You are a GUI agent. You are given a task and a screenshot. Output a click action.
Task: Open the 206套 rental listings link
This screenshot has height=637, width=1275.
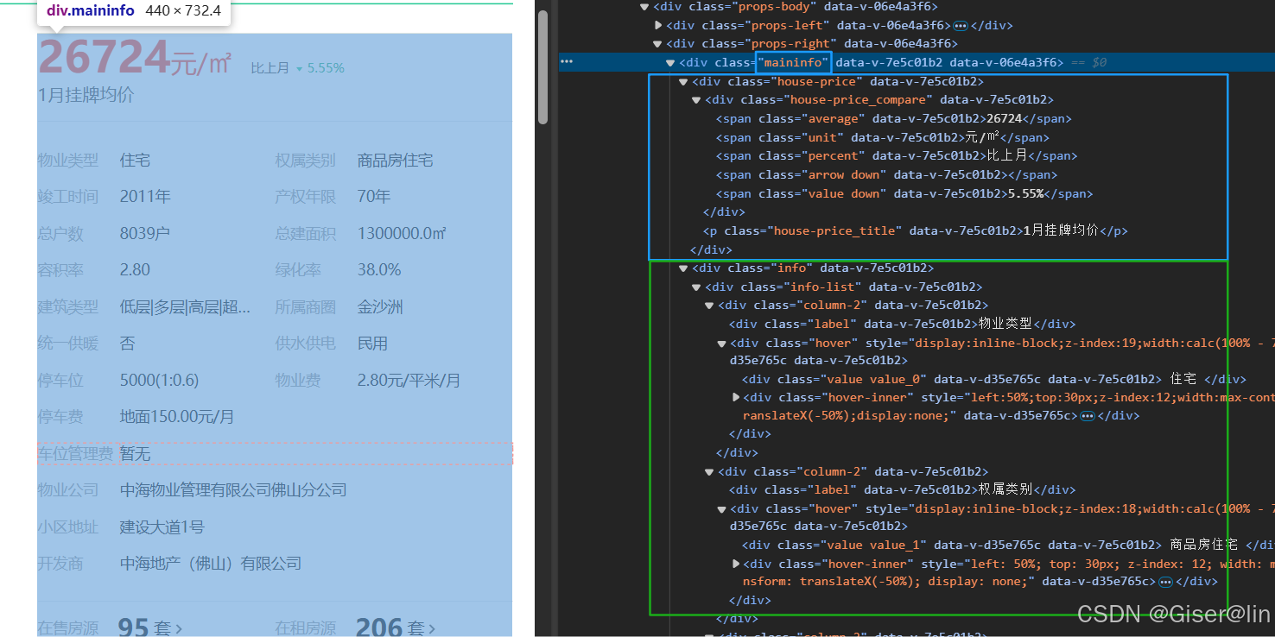396,628
